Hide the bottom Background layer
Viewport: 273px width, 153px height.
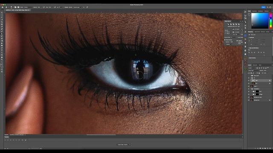(249, 100)
